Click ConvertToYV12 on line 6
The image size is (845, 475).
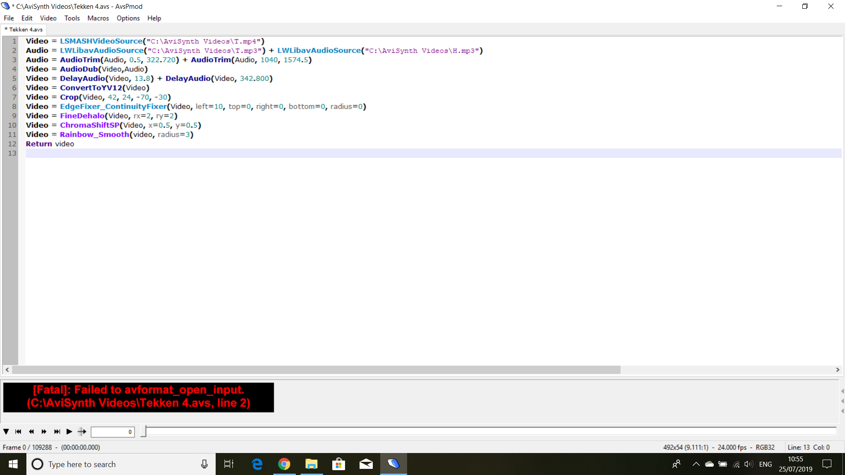coord(91,88)
